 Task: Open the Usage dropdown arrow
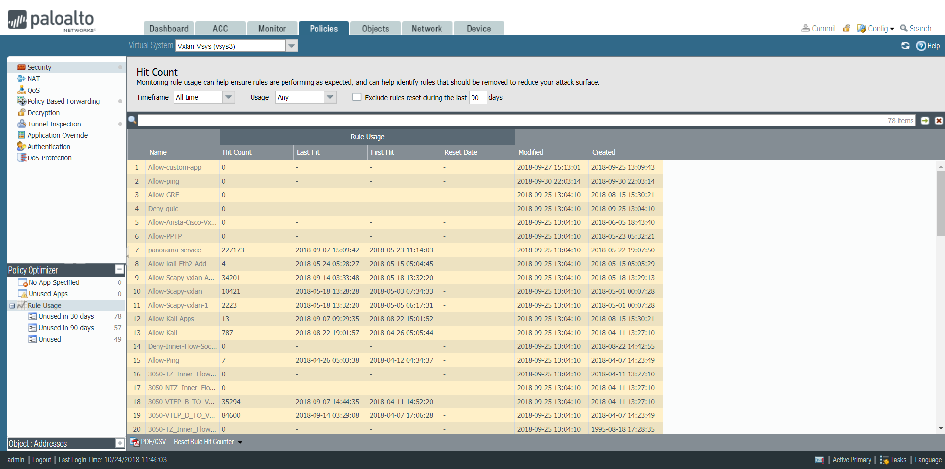pos(330,97)
